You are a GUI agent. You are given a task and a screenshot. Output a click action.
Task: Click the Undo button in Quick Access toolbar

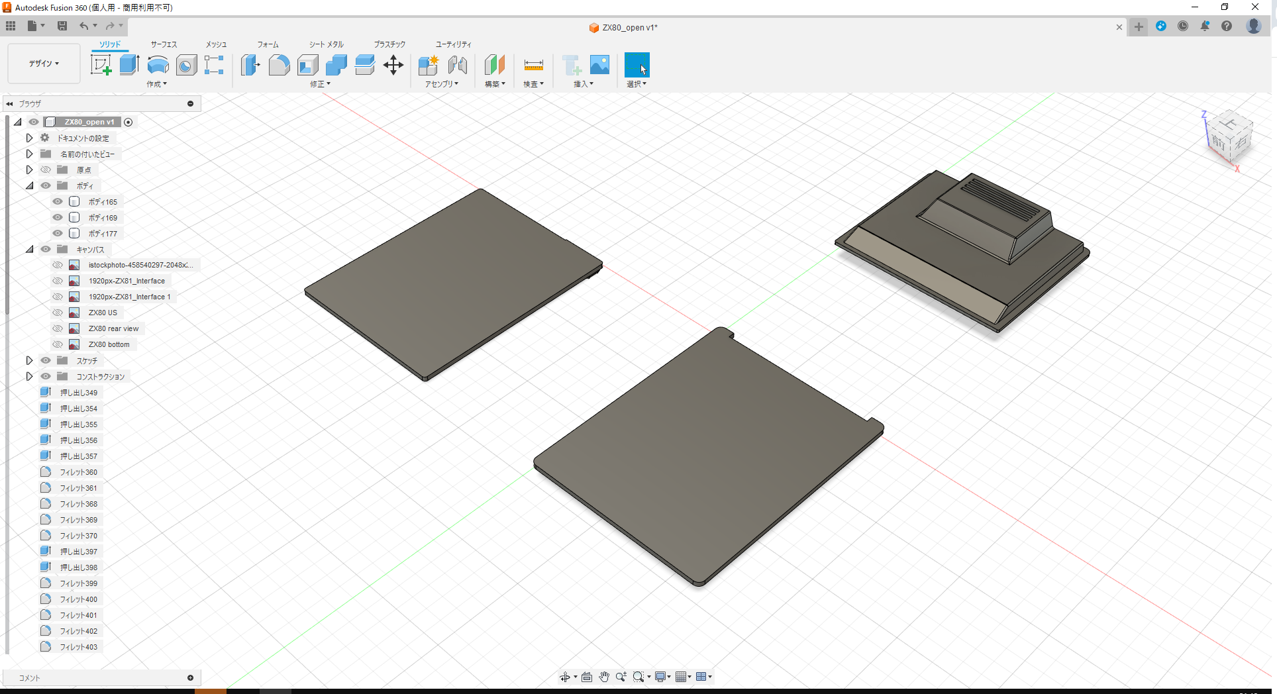coord(84,26)
